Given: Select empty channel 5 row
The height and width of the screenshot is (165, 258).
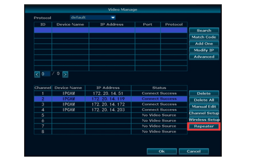Looking at the screenshot, I should pos(110,115).
